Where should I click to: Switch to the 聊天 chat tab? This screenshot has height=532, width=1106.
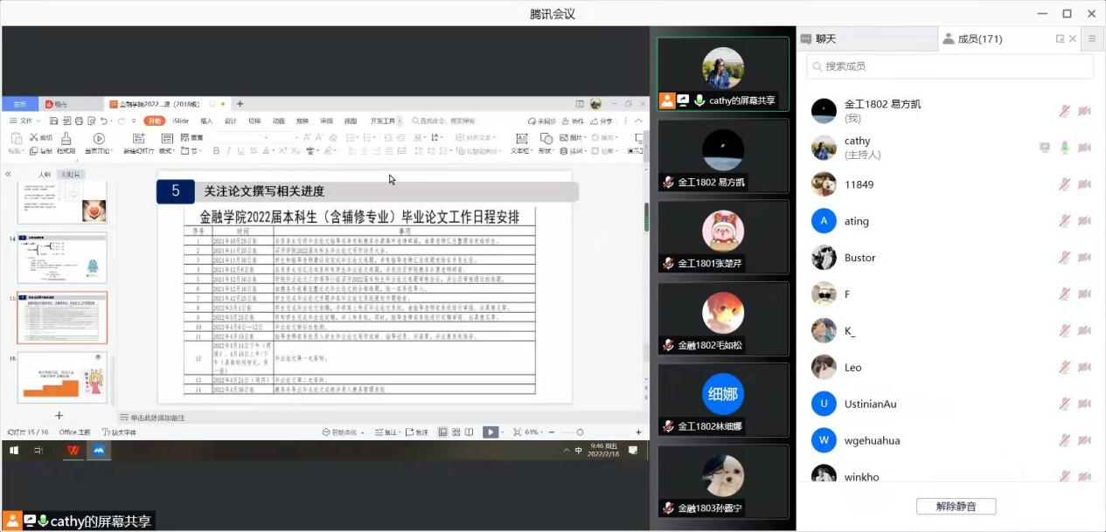click(x=825, y=39)
